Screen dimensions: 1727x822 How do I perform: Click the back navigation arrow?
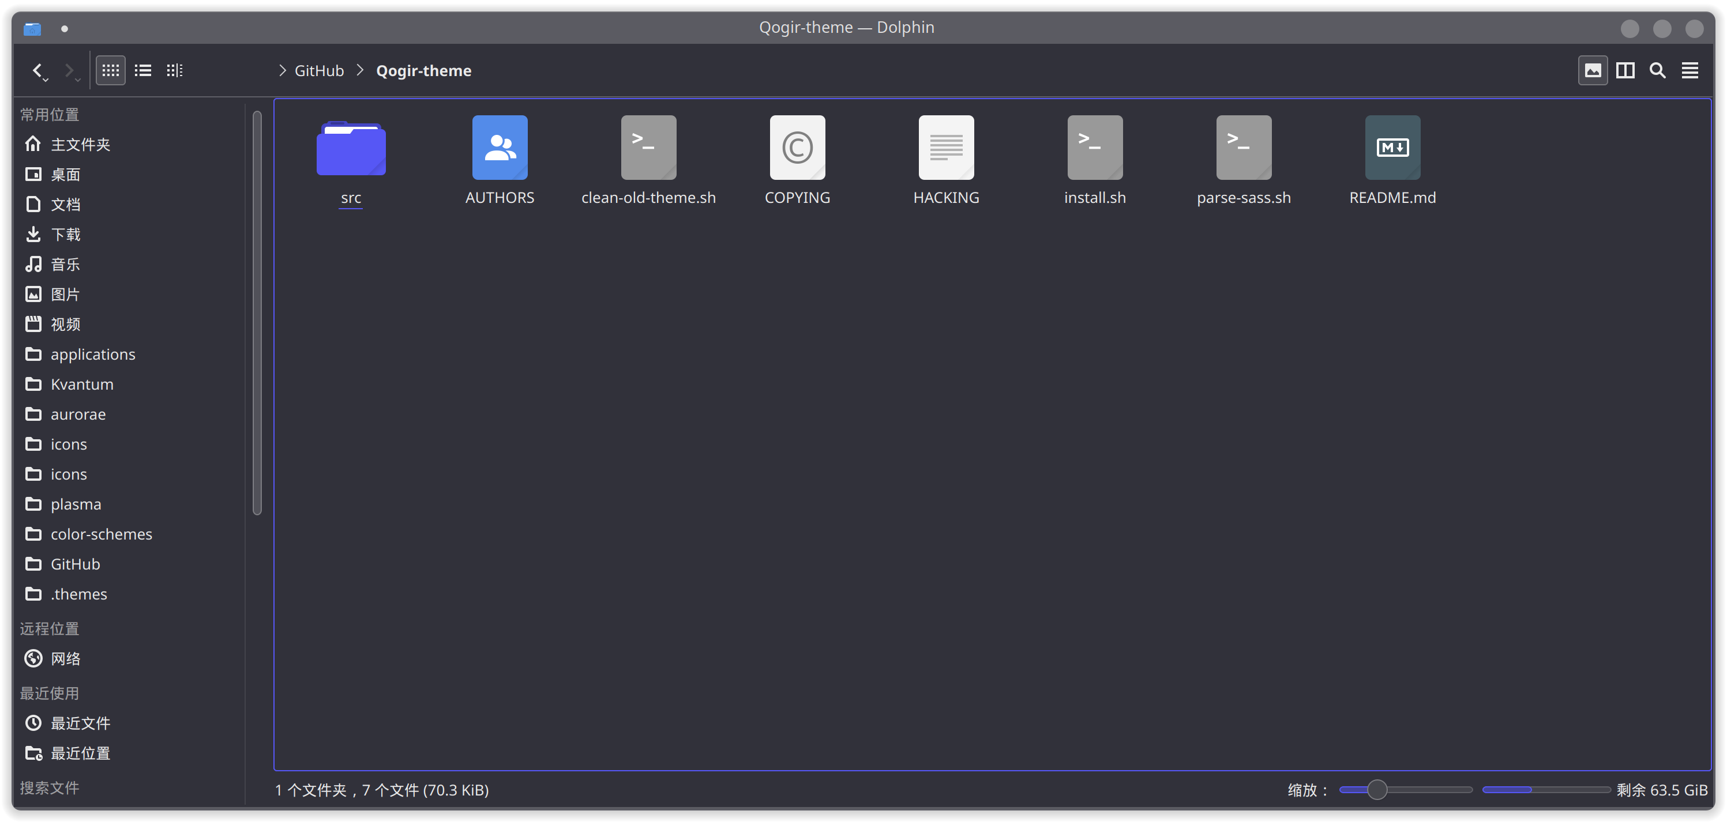pos(38,70)
